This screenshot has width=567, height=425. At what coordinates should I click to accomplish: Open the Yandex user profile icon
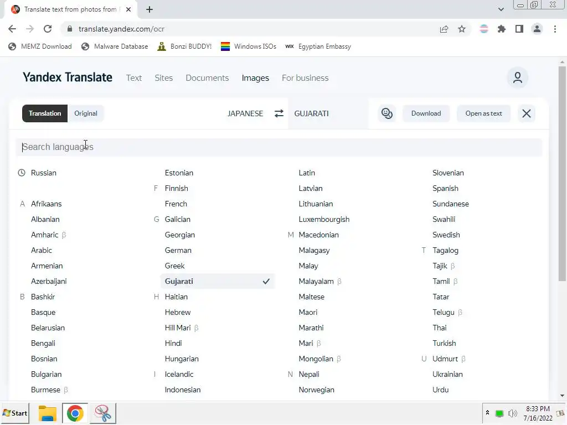[x=518, y=77]
